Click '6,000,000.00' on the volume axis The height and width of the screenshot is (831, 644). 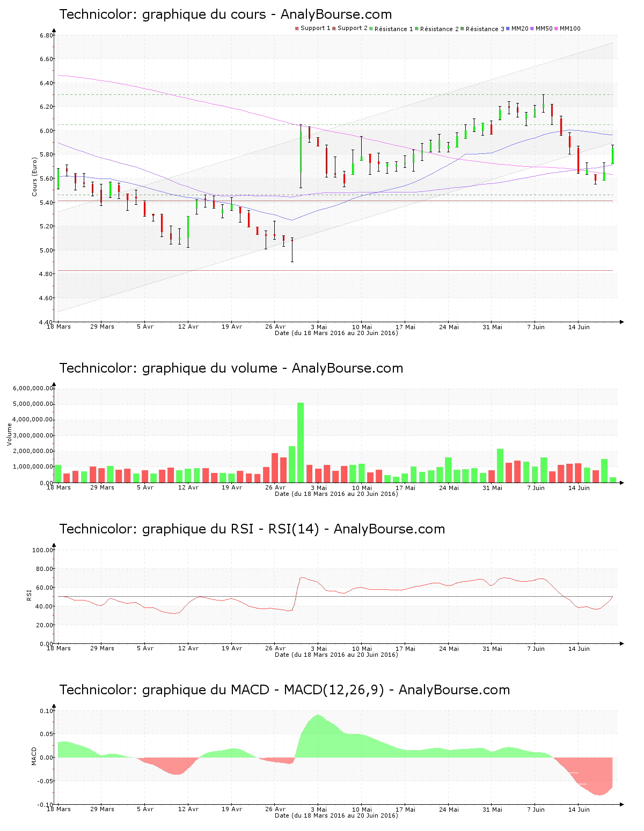[33, 388]
